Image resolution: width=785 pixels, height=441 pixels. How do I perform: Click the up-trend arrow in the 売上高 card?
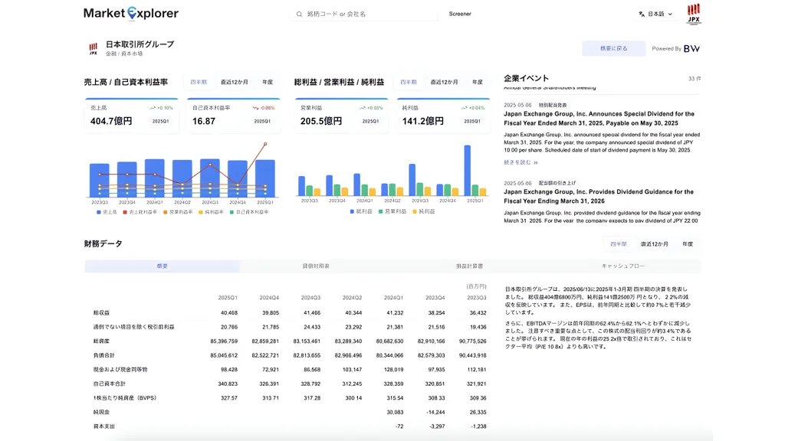(x=153, y=108)
